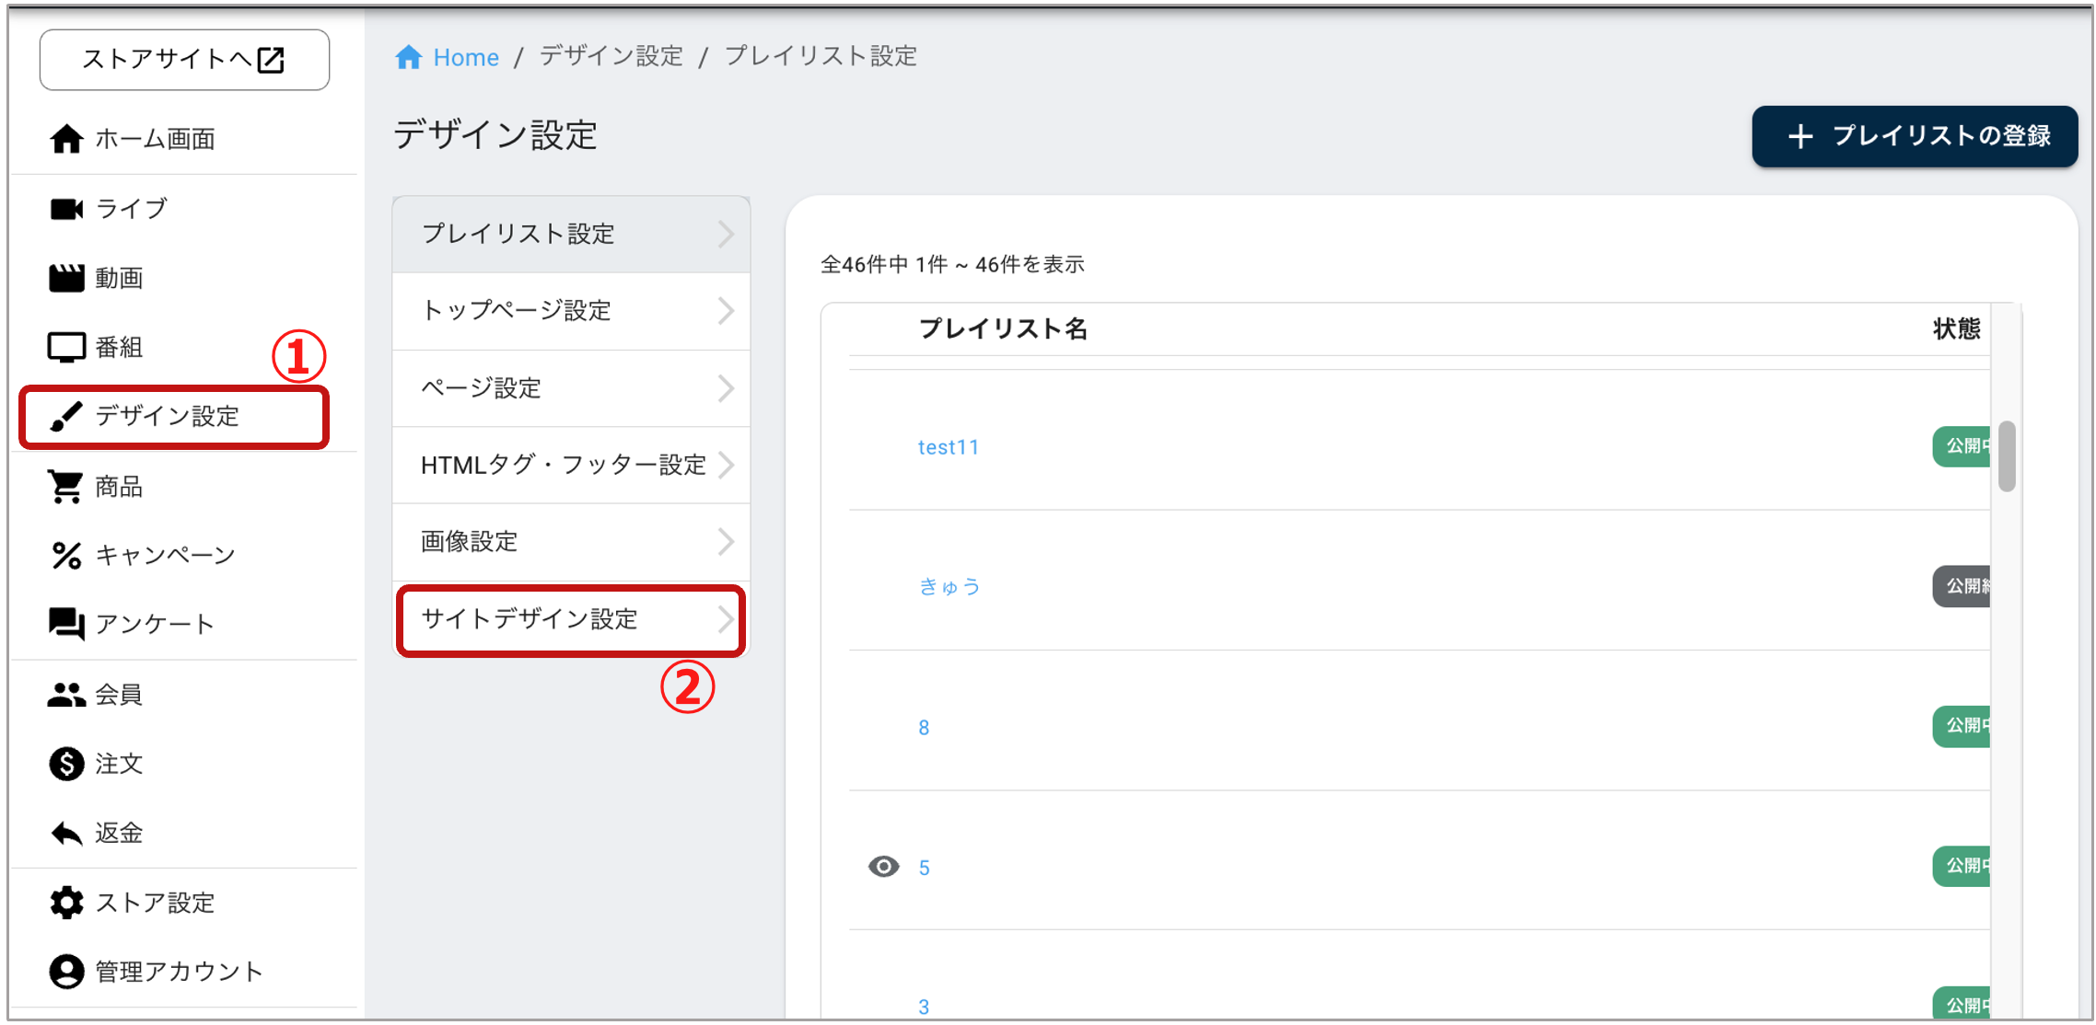Viewport: 2096px width, 1025px height.
Task: Open ライブ via the camera icon
Action: click(x=65, y=208)
